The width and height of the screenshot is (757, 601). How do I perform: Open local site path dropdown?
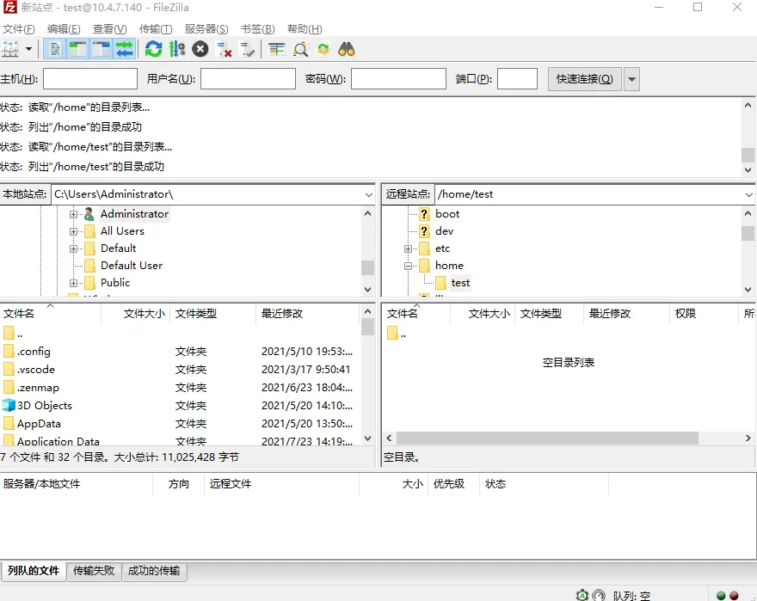tap(369, 194)
